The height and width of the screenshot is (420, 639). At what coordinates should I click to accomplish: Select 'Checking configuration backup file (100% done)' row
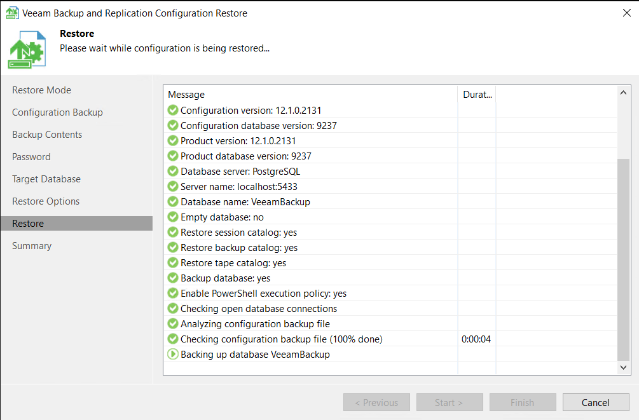point(390,339)
